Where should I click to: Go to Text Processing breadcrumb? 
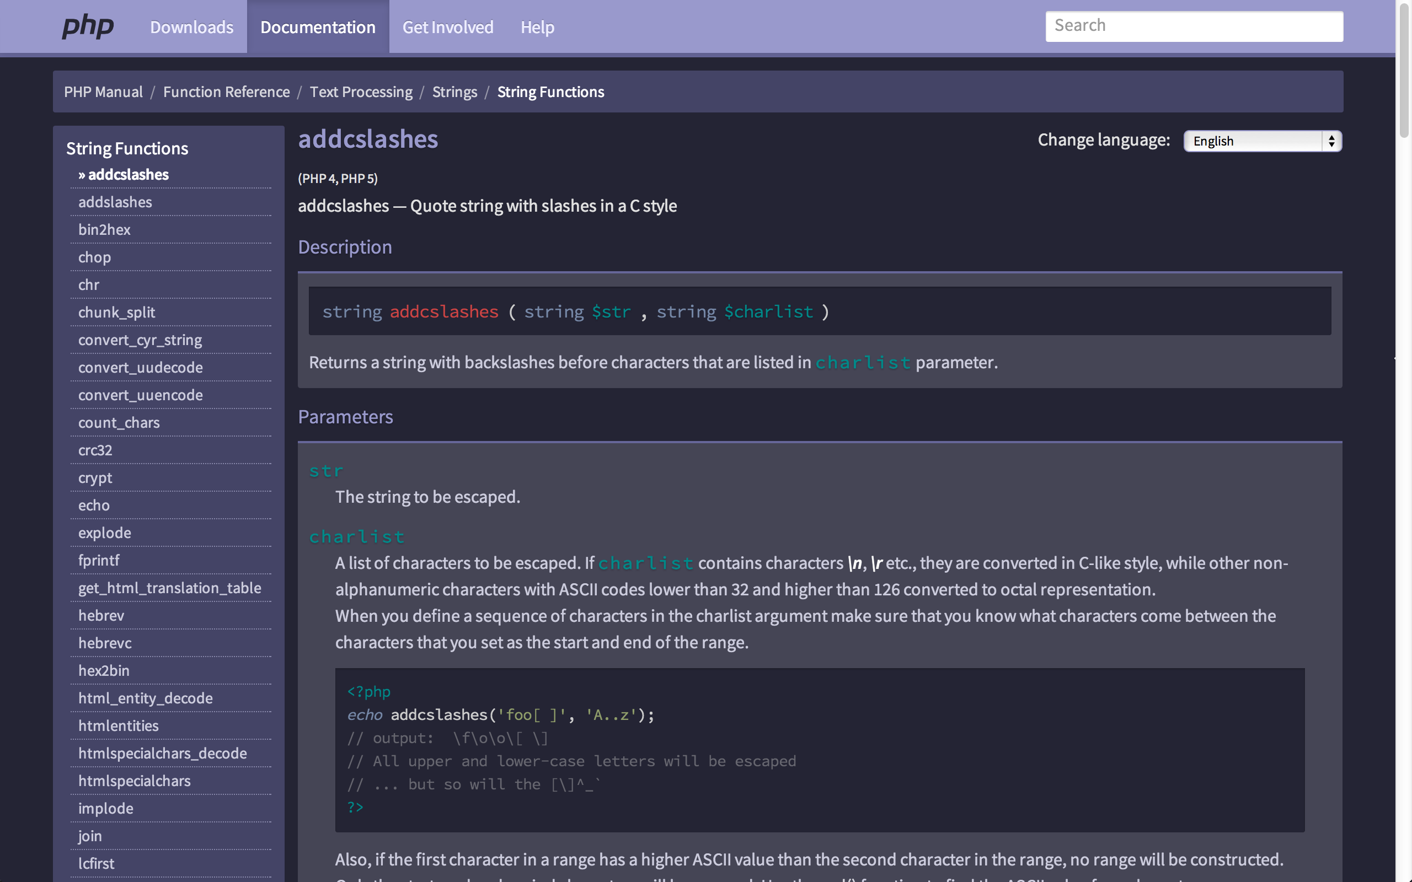(361, 92)
